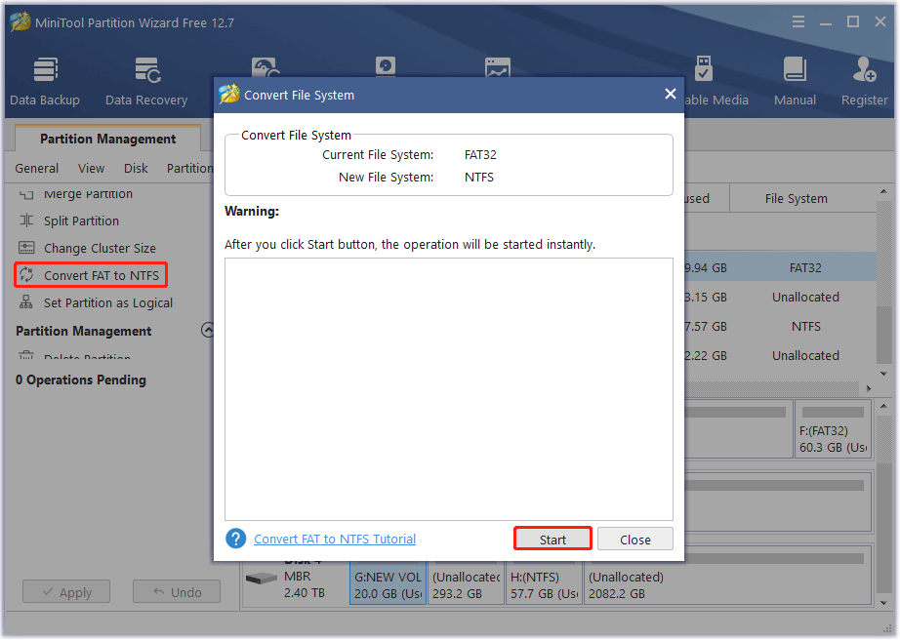Image resolution: width=900 pixels, height=640 pixels.
Task: Click the Split Partition icon
Action: click(x=26, y=220)
